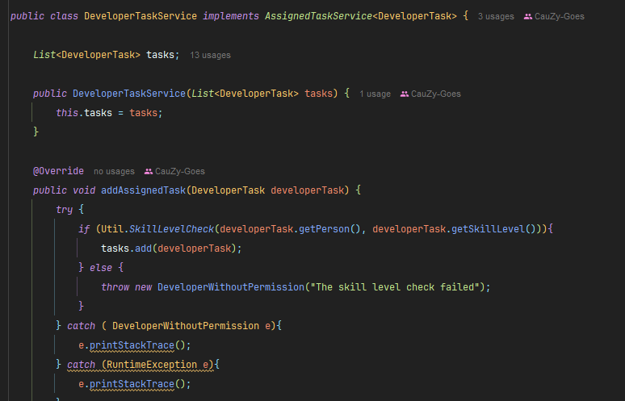Image resolution: width=625 pixels, height=401 pixels.
Task: Click the 'tasks;' field declaration
Action: coord(162,55)
